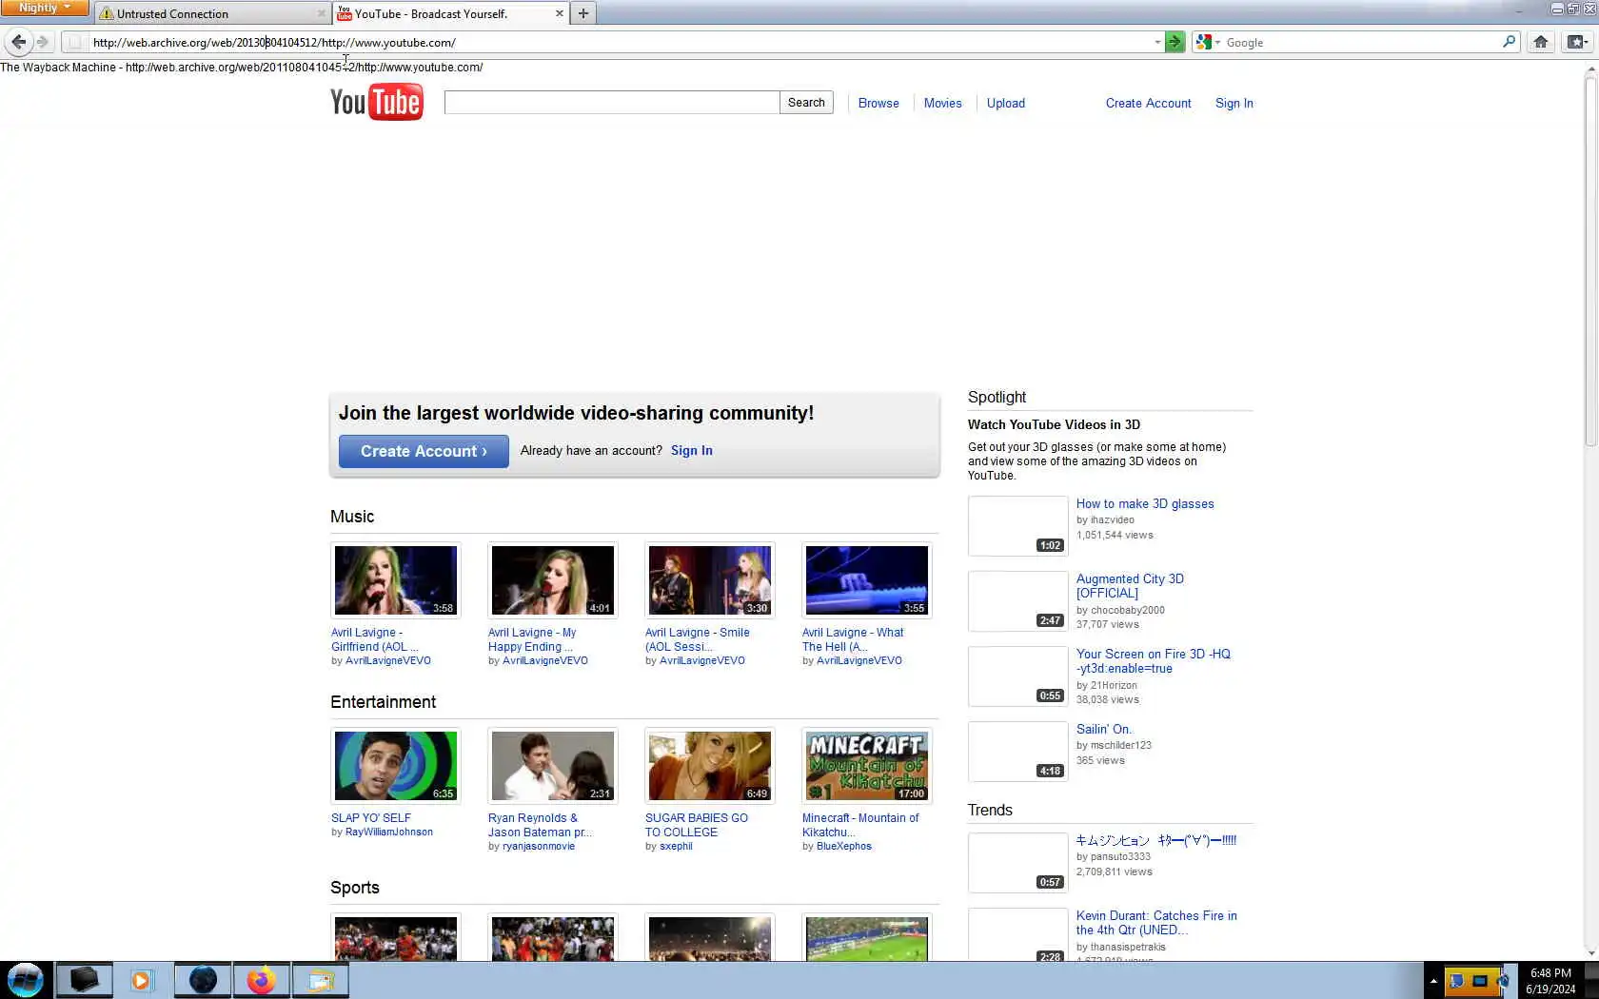Open the Minecraft Mountain of Kikatchu thumbnail
Viewport: 1599px width, 999px height.
coord(867,766)
